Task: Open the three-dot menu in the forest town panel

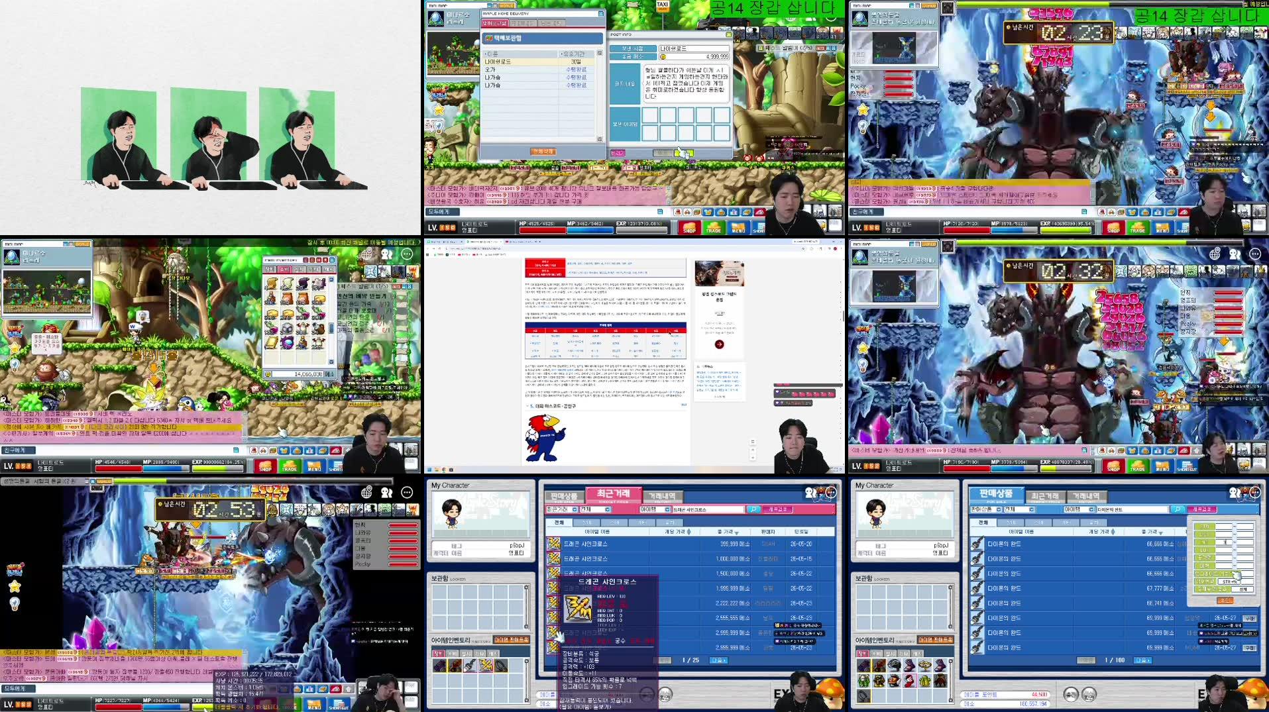Action: [407, 254]
